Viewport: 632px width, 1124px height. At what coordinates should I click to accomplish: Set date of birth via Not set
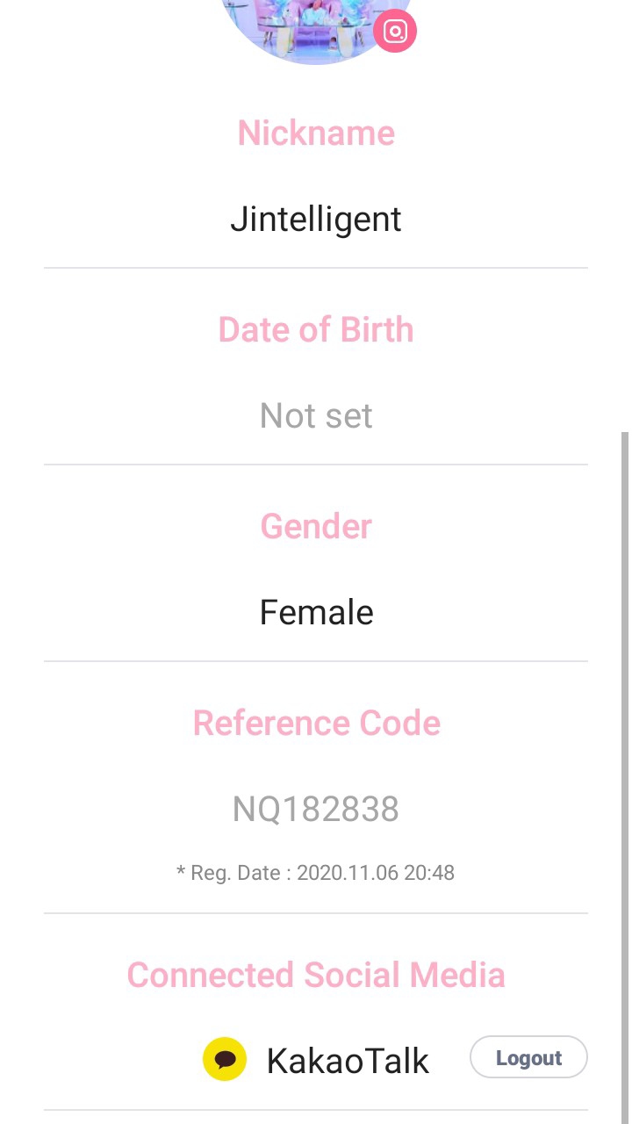click(x=316, y=415)
